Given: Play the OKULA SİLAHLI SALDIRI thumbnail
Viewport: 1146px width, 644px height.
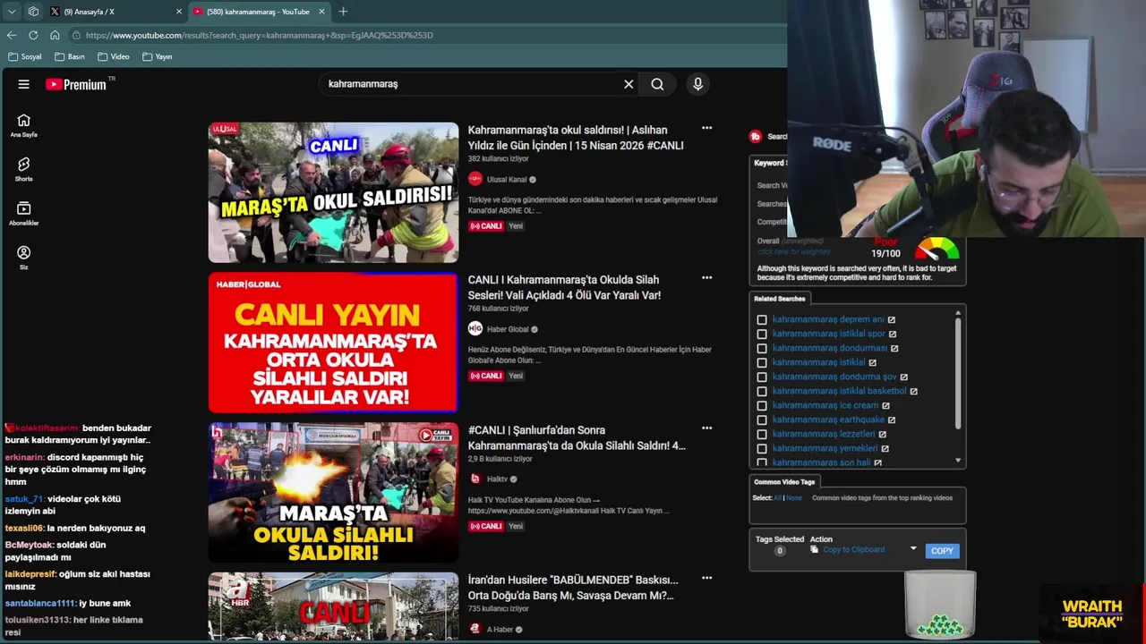Looking at the screenshot, I should tap(333, 493).
